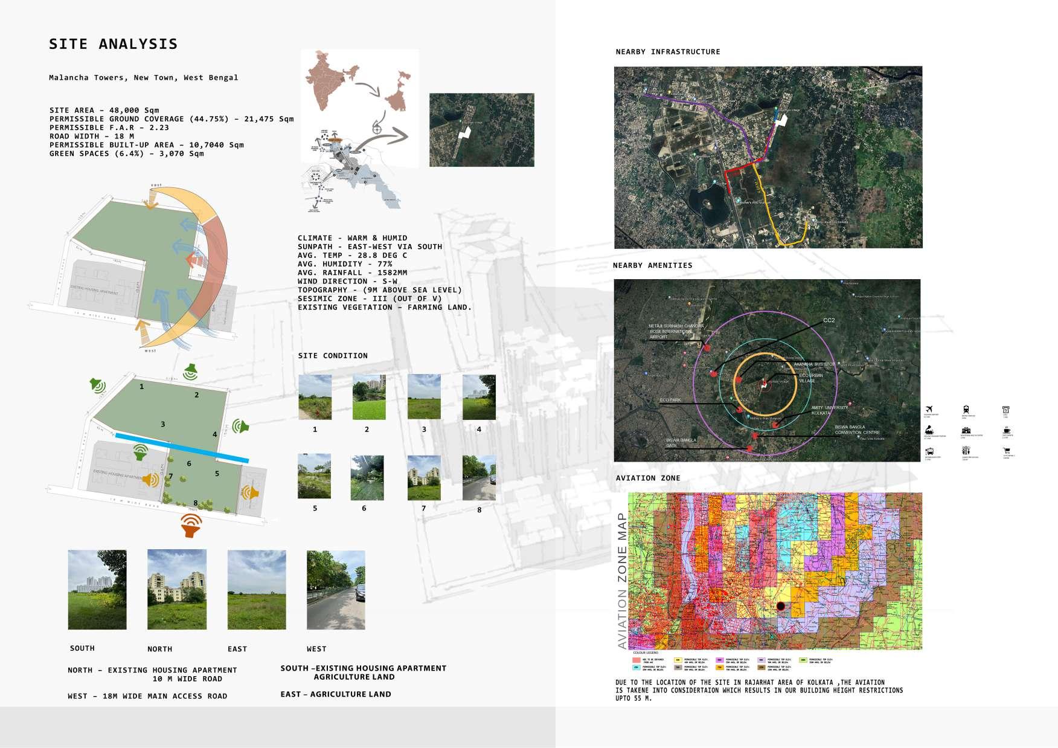This screenshot has width=1058, height=748.
Task: Click the 'SITE ANALYSIS' heading
Action: [x=114, y=44]
